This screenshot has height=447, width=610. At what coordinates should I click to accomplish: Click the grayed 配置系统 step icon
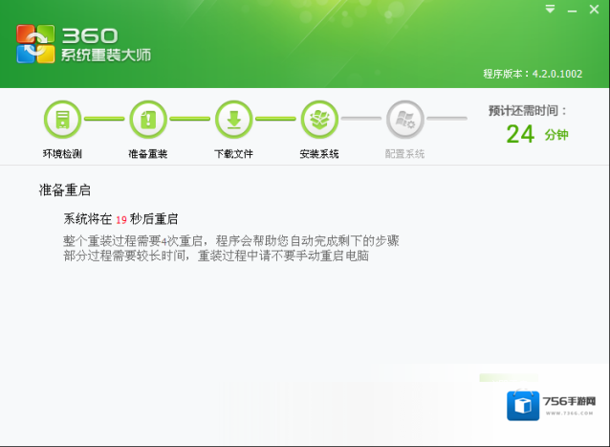click(x=404, y=120)
